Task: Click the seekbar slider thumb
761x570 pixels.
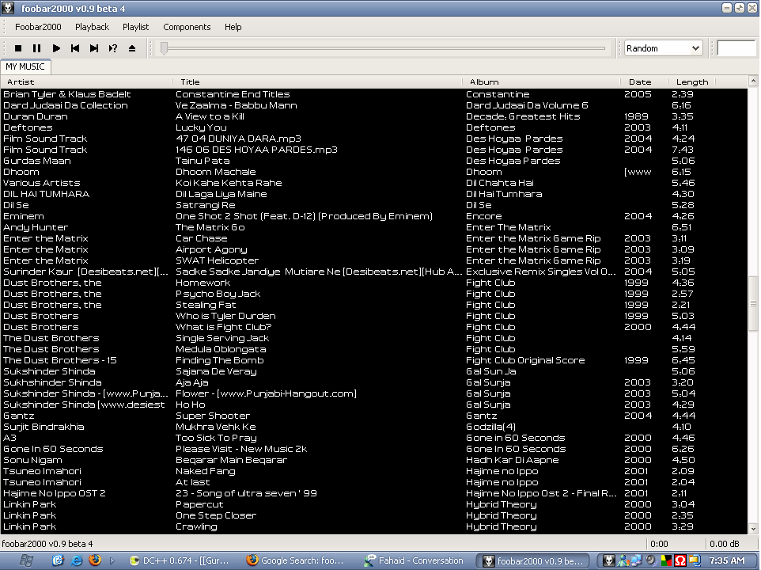Action: tap(164, 48)
